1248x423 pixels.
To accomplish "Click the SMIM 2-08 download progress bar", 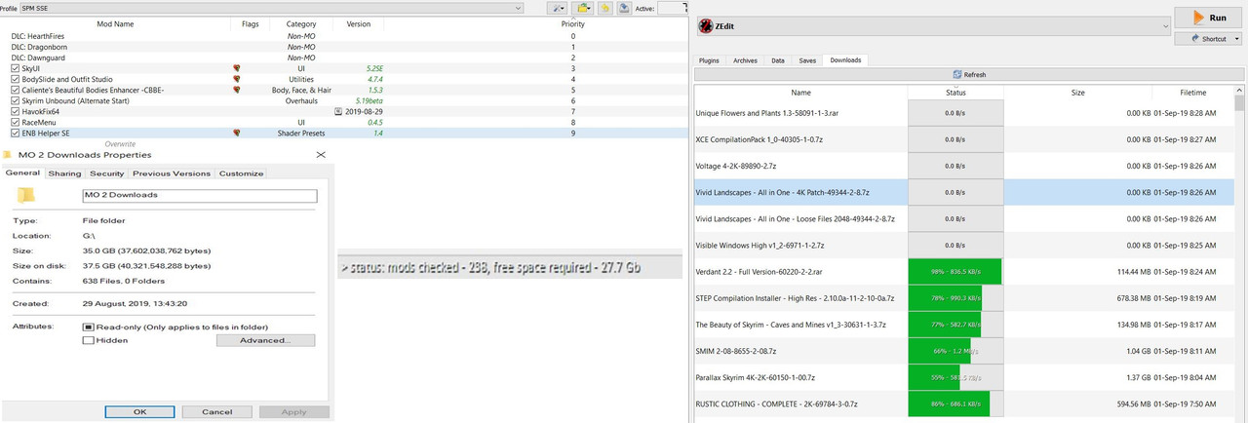I will (x=955, y=351).
